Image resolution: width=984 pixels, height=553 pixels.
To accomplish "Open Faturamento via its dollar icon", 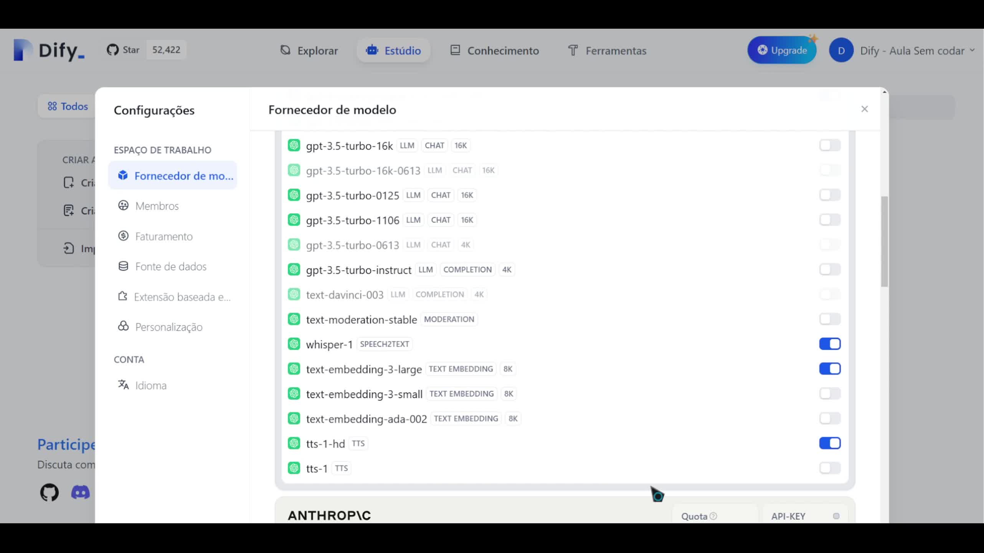I will [123, 236].
